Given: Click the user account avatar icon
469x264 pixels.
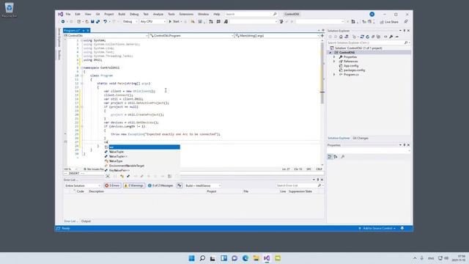Looking at the screenshot, I should pyautogui.click(x=372, y=14).
